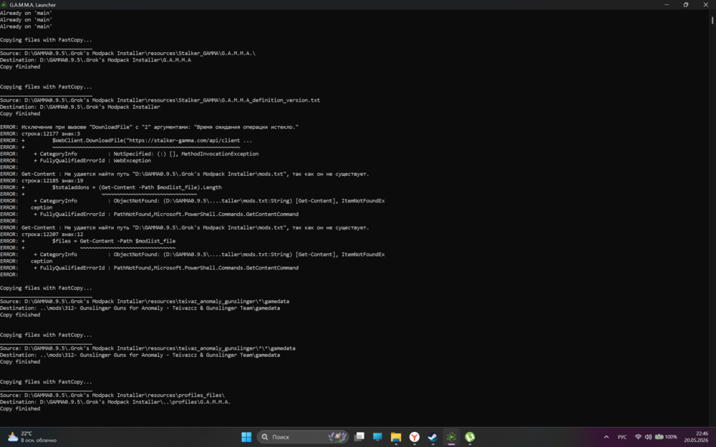Image resolution: width=716 pixels, height=447 pixels.
Task: Click the "строка:12185 знак:19" error line
Action: (x=42, y=181)
